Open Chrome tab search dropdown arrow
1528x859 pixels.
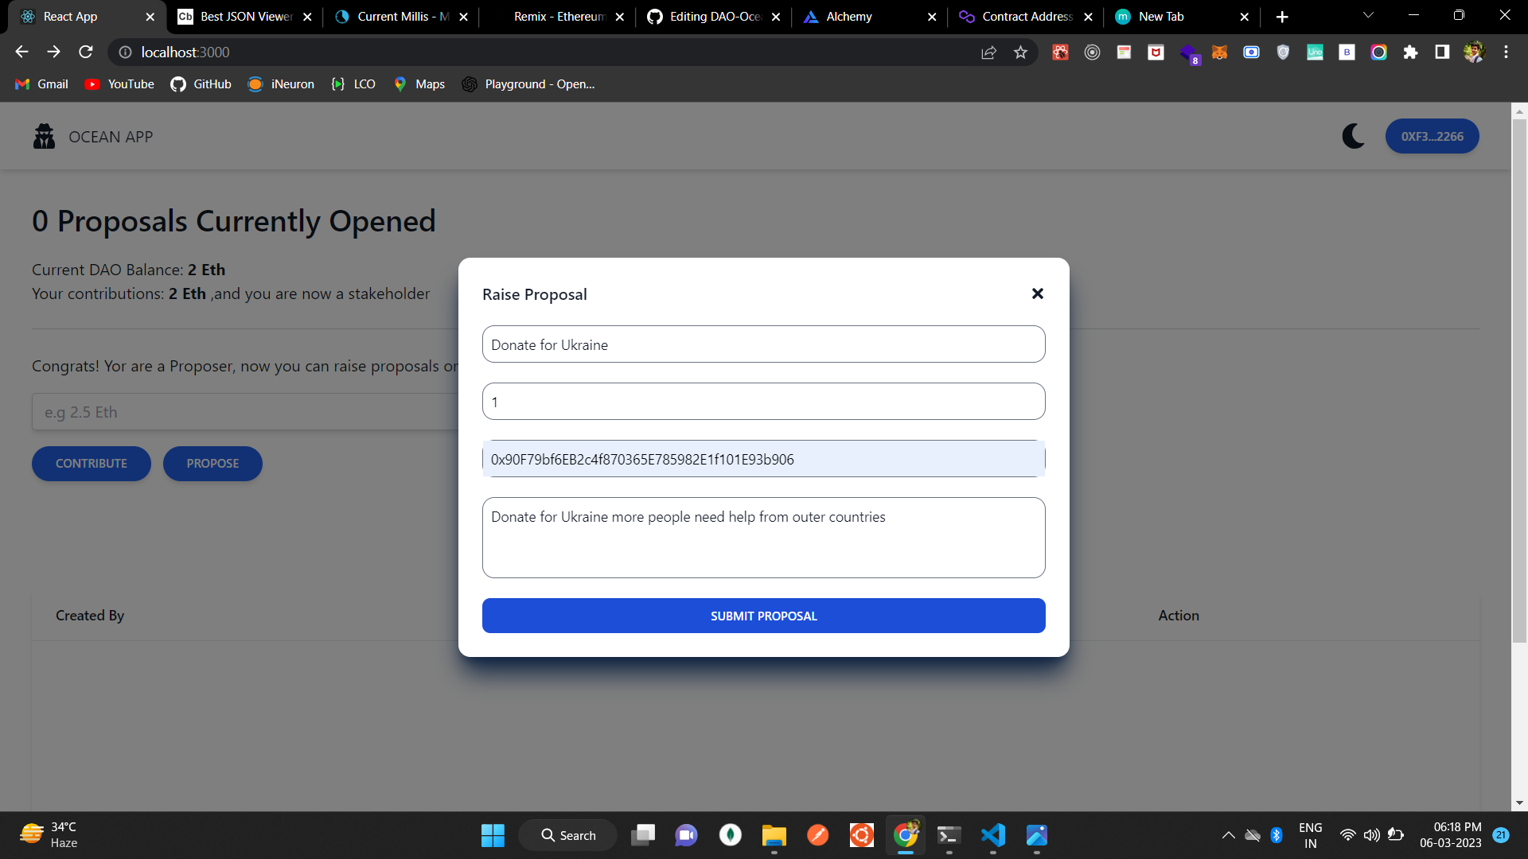pos(1367,16)
